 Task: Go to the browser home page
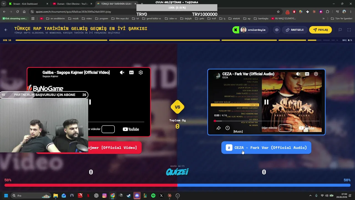[x=24, y=12]
